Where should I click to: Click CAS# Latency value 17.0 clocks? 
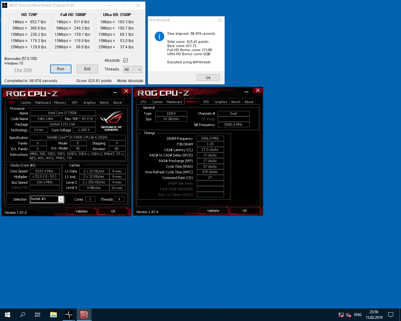(x=210, y=150)
